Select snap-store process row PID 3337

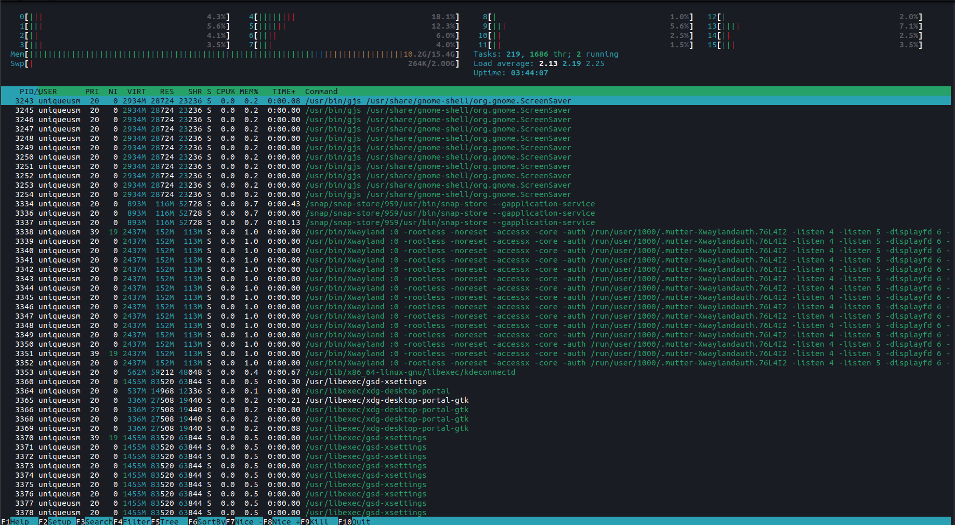476,222
